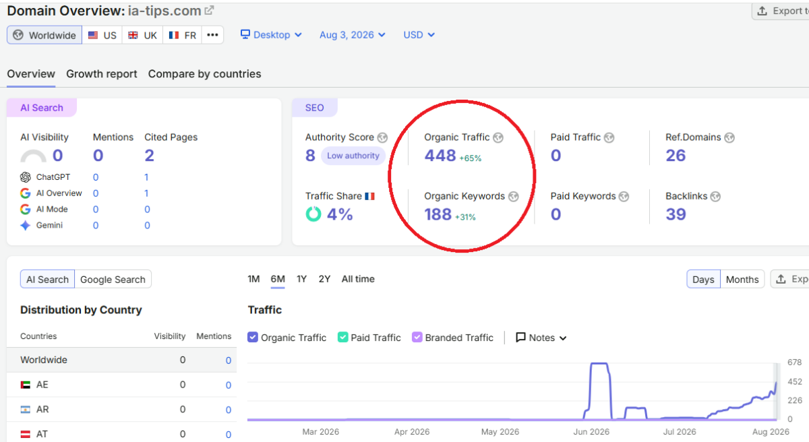This screenshot has height=442, width=809.
Task: Open the Compare by countries tab
Action: point(205,74)
